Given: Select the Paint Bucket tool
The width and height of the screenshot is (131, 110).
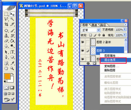Looking at the screenshot, I should tap(12, 41).
